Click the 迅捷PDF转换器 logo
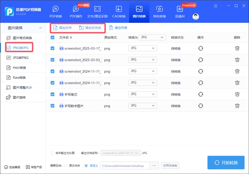 [9, 11]
